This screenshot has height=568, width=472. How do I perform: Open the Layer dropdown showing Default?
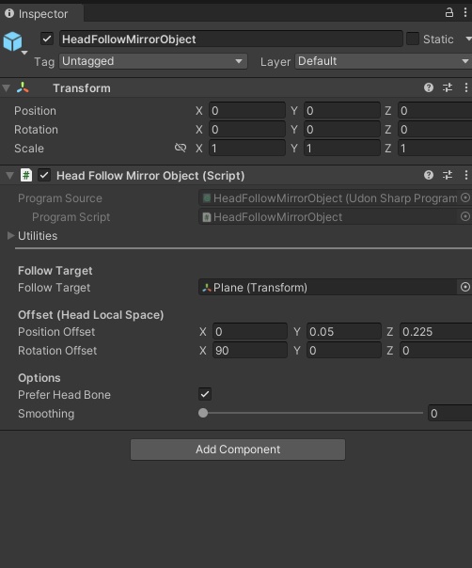pyautogui.click(x=384, y=61)
